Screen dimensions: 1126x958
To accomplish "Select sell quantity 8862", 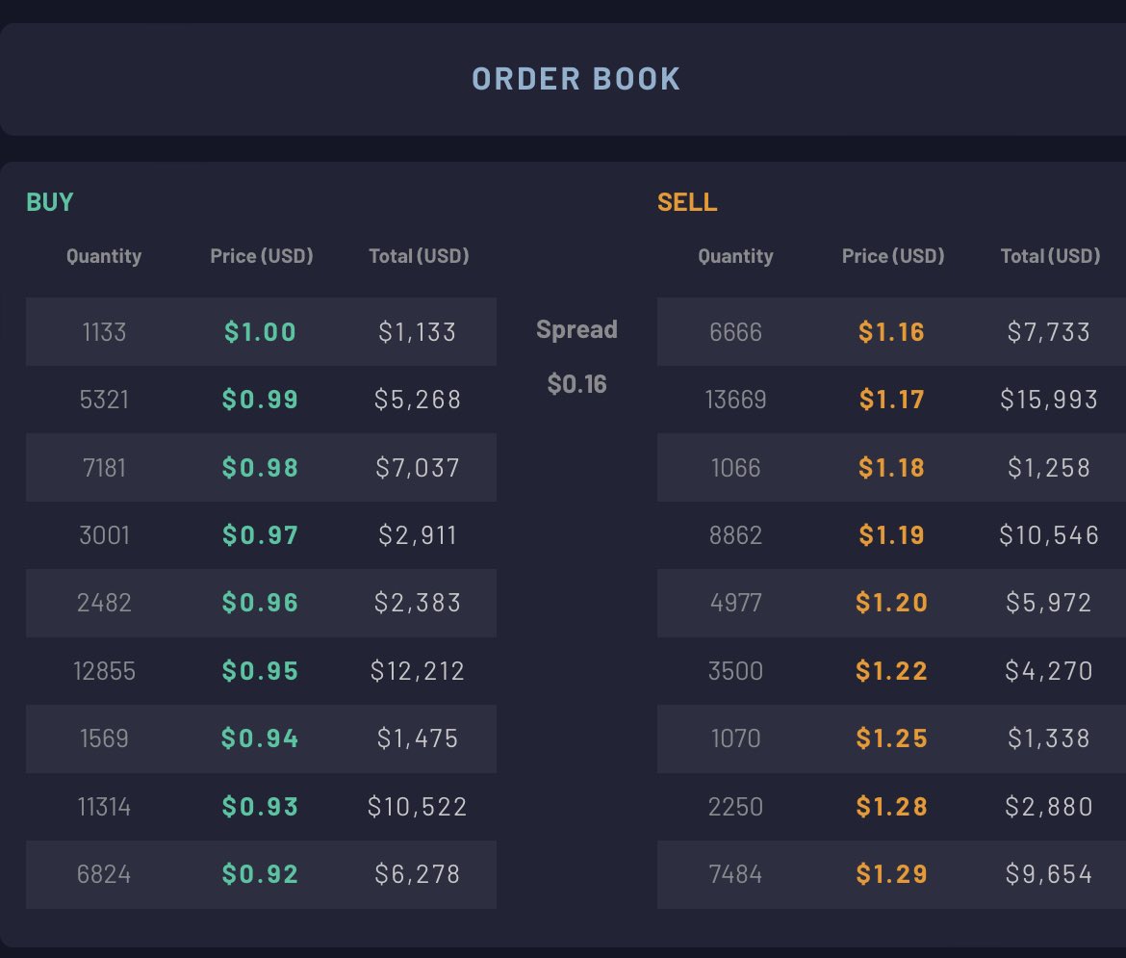I will pyautogui.click(x=735, y=535).
